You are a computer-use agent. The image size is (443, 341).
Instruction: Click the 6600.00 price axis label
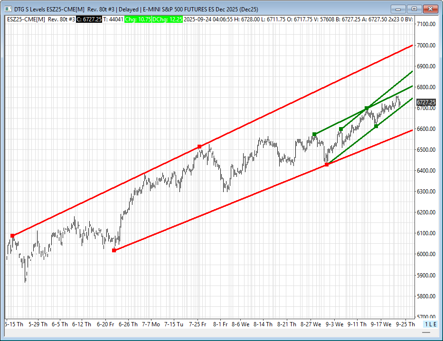(426, 129)
